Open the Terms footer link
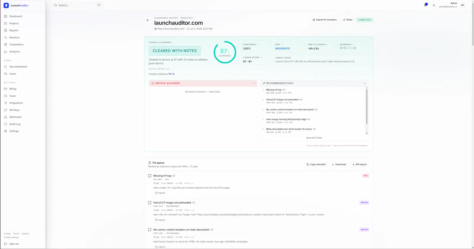 16,234
